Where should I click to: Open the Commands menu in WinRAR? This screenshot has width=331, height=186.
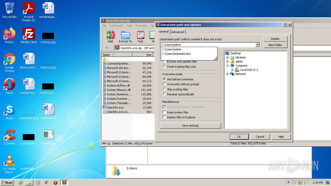(116, 26)
